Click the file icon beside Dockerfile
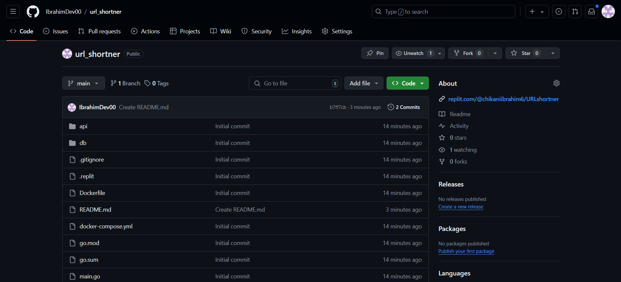 72,193
